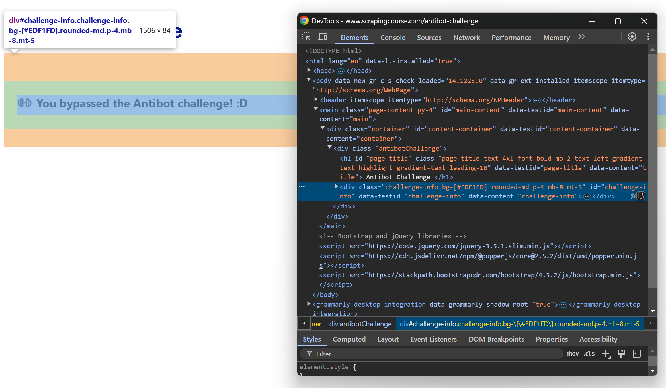Expand the head element node
666x388 pixels.
(x=309, y=70)
